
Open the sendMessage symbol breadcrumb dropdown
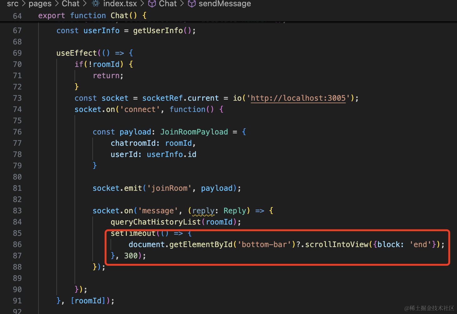click(225, 3)
